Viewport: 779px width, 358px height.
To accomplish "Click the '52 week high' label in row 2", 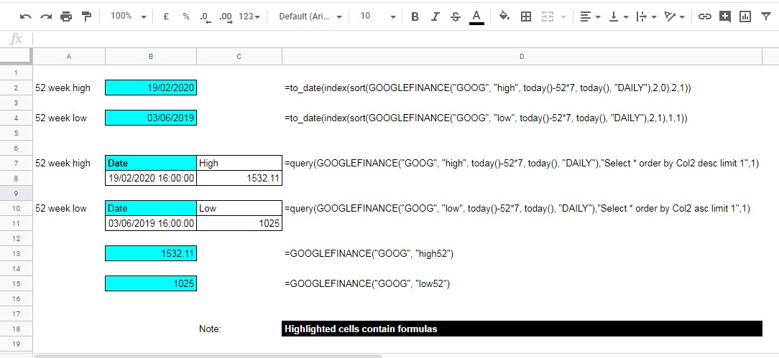I will 63,88.
